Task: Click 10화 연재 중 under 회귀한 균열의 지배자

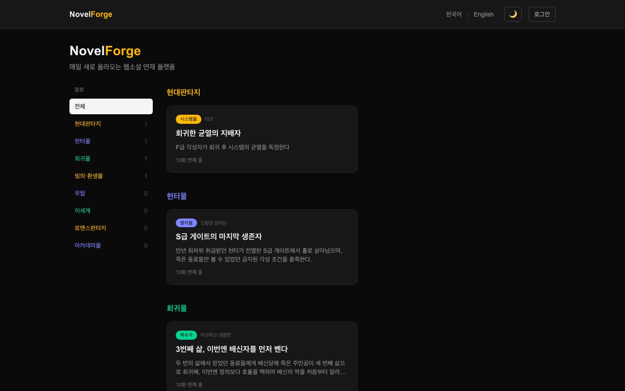Action: point(189,160)
